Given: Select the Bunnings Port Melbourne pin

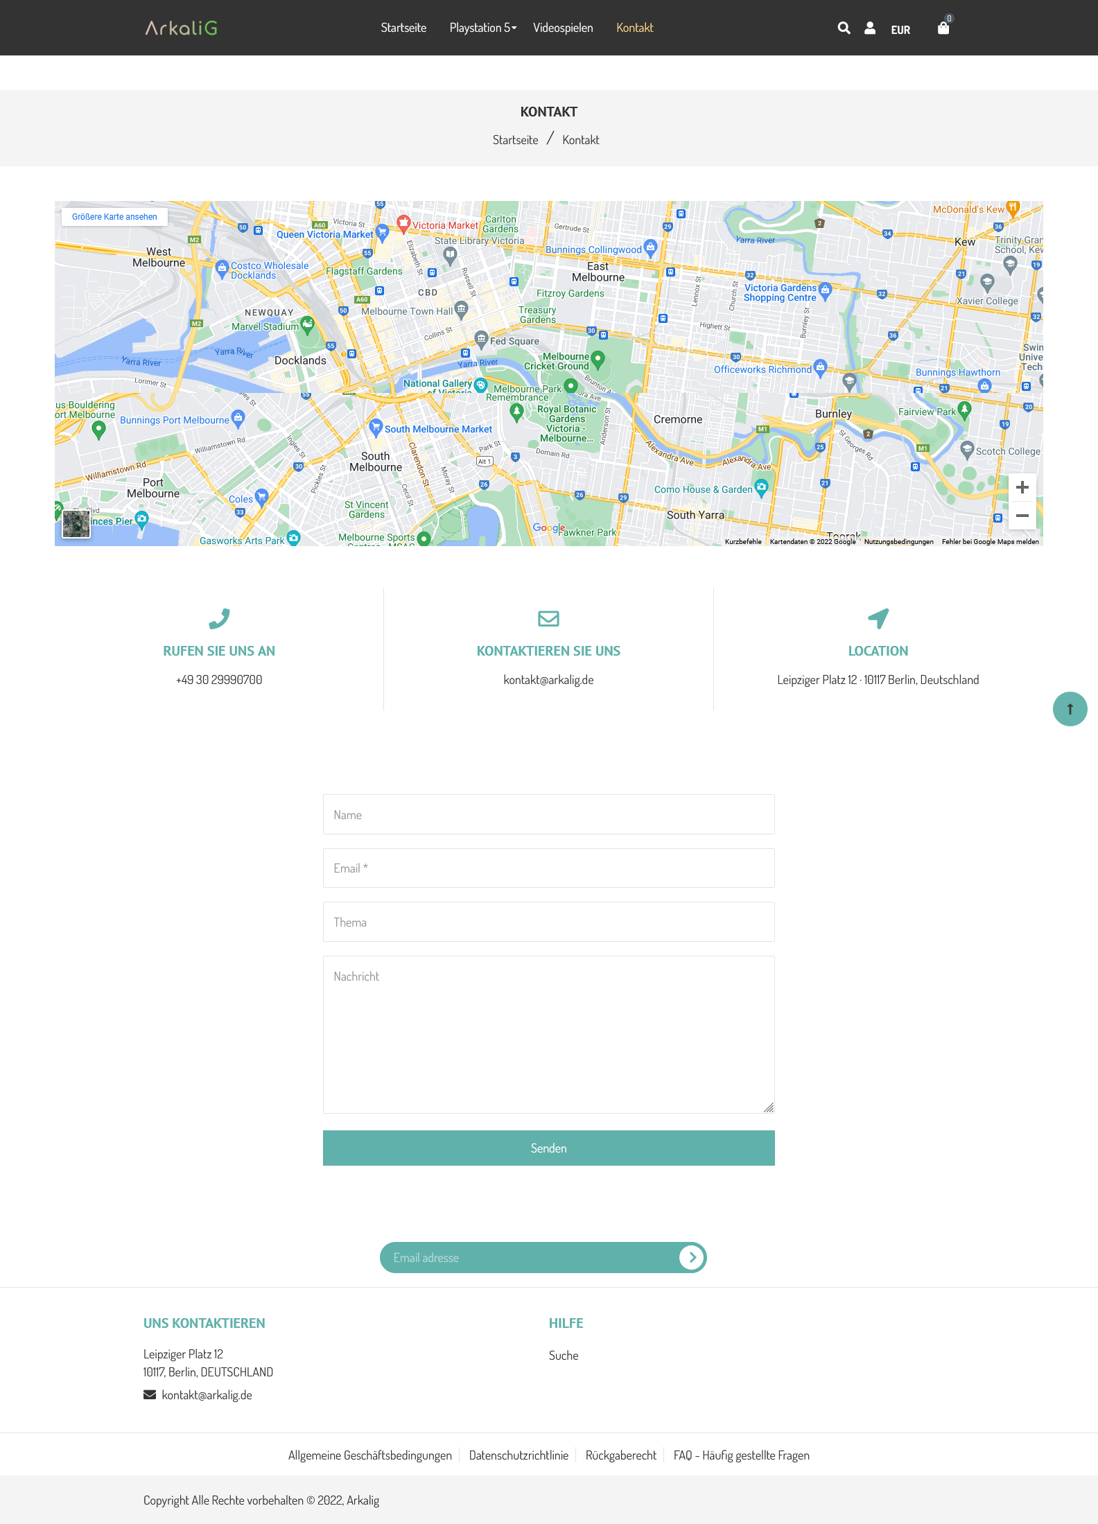Looking at the screenshot, I should coord(238,418).
